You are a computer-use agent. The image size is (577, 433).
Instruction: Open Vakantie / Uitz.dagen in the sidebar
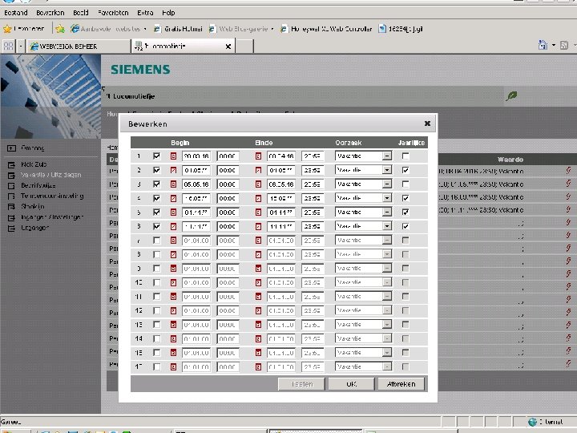[50, 175]
